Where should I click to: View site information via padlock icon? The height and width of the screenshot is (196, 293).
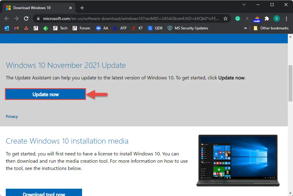click(38, 18)
